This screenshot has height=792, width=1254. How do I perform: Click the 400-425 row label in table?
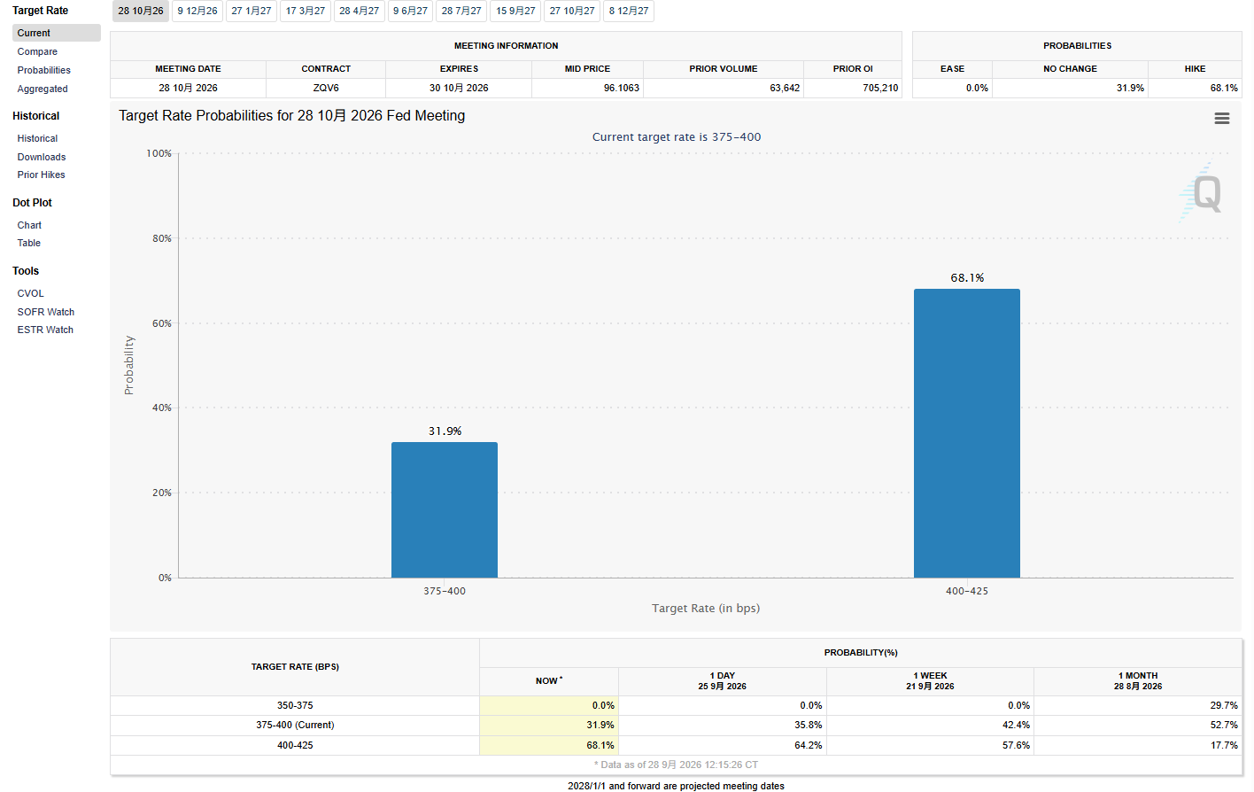tap(295, 745)
